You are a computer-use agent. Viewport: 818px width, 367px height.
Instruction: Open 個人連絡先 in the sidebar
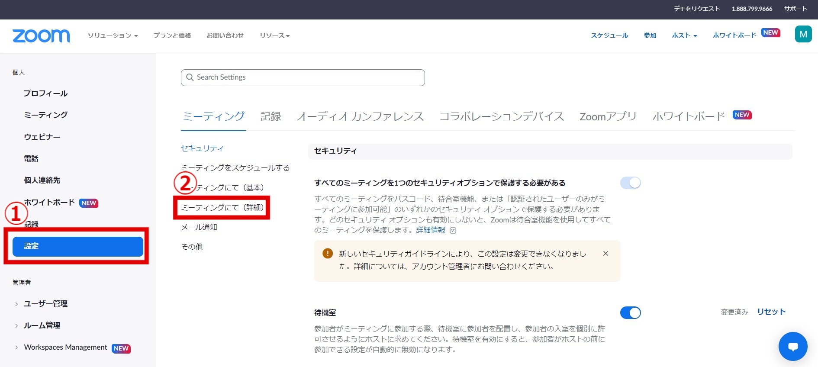42,180
